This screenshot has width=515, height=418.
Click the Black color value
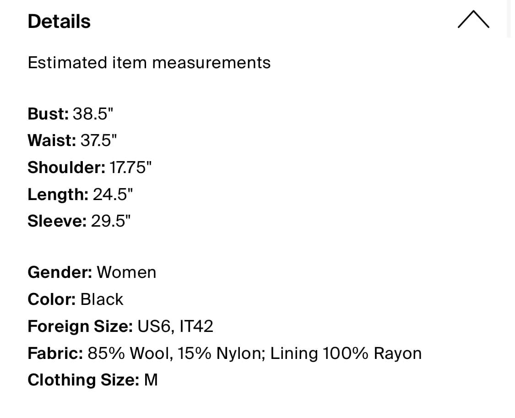[102, 299]
